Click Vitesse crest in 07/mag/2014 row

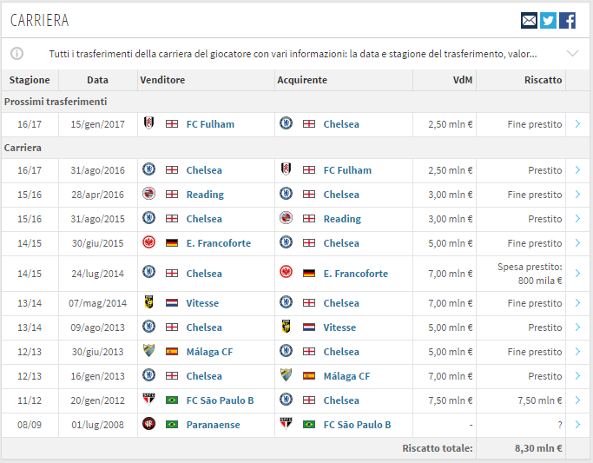(x=148, y=303)
